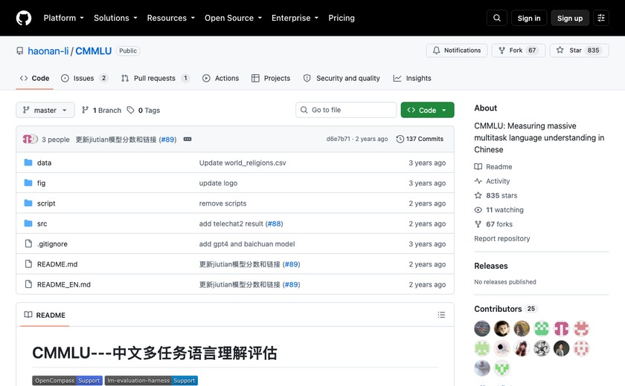View the 67 forks link
Viewport: 625px width, 386px height.
click(493, 224)
